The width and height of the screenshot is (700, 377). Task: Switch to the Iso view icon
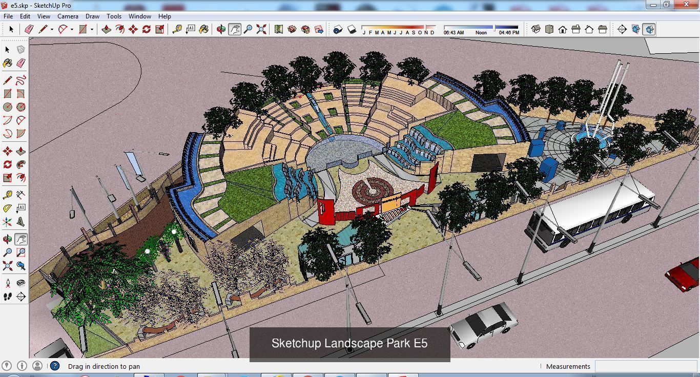[x=536, y=29]
